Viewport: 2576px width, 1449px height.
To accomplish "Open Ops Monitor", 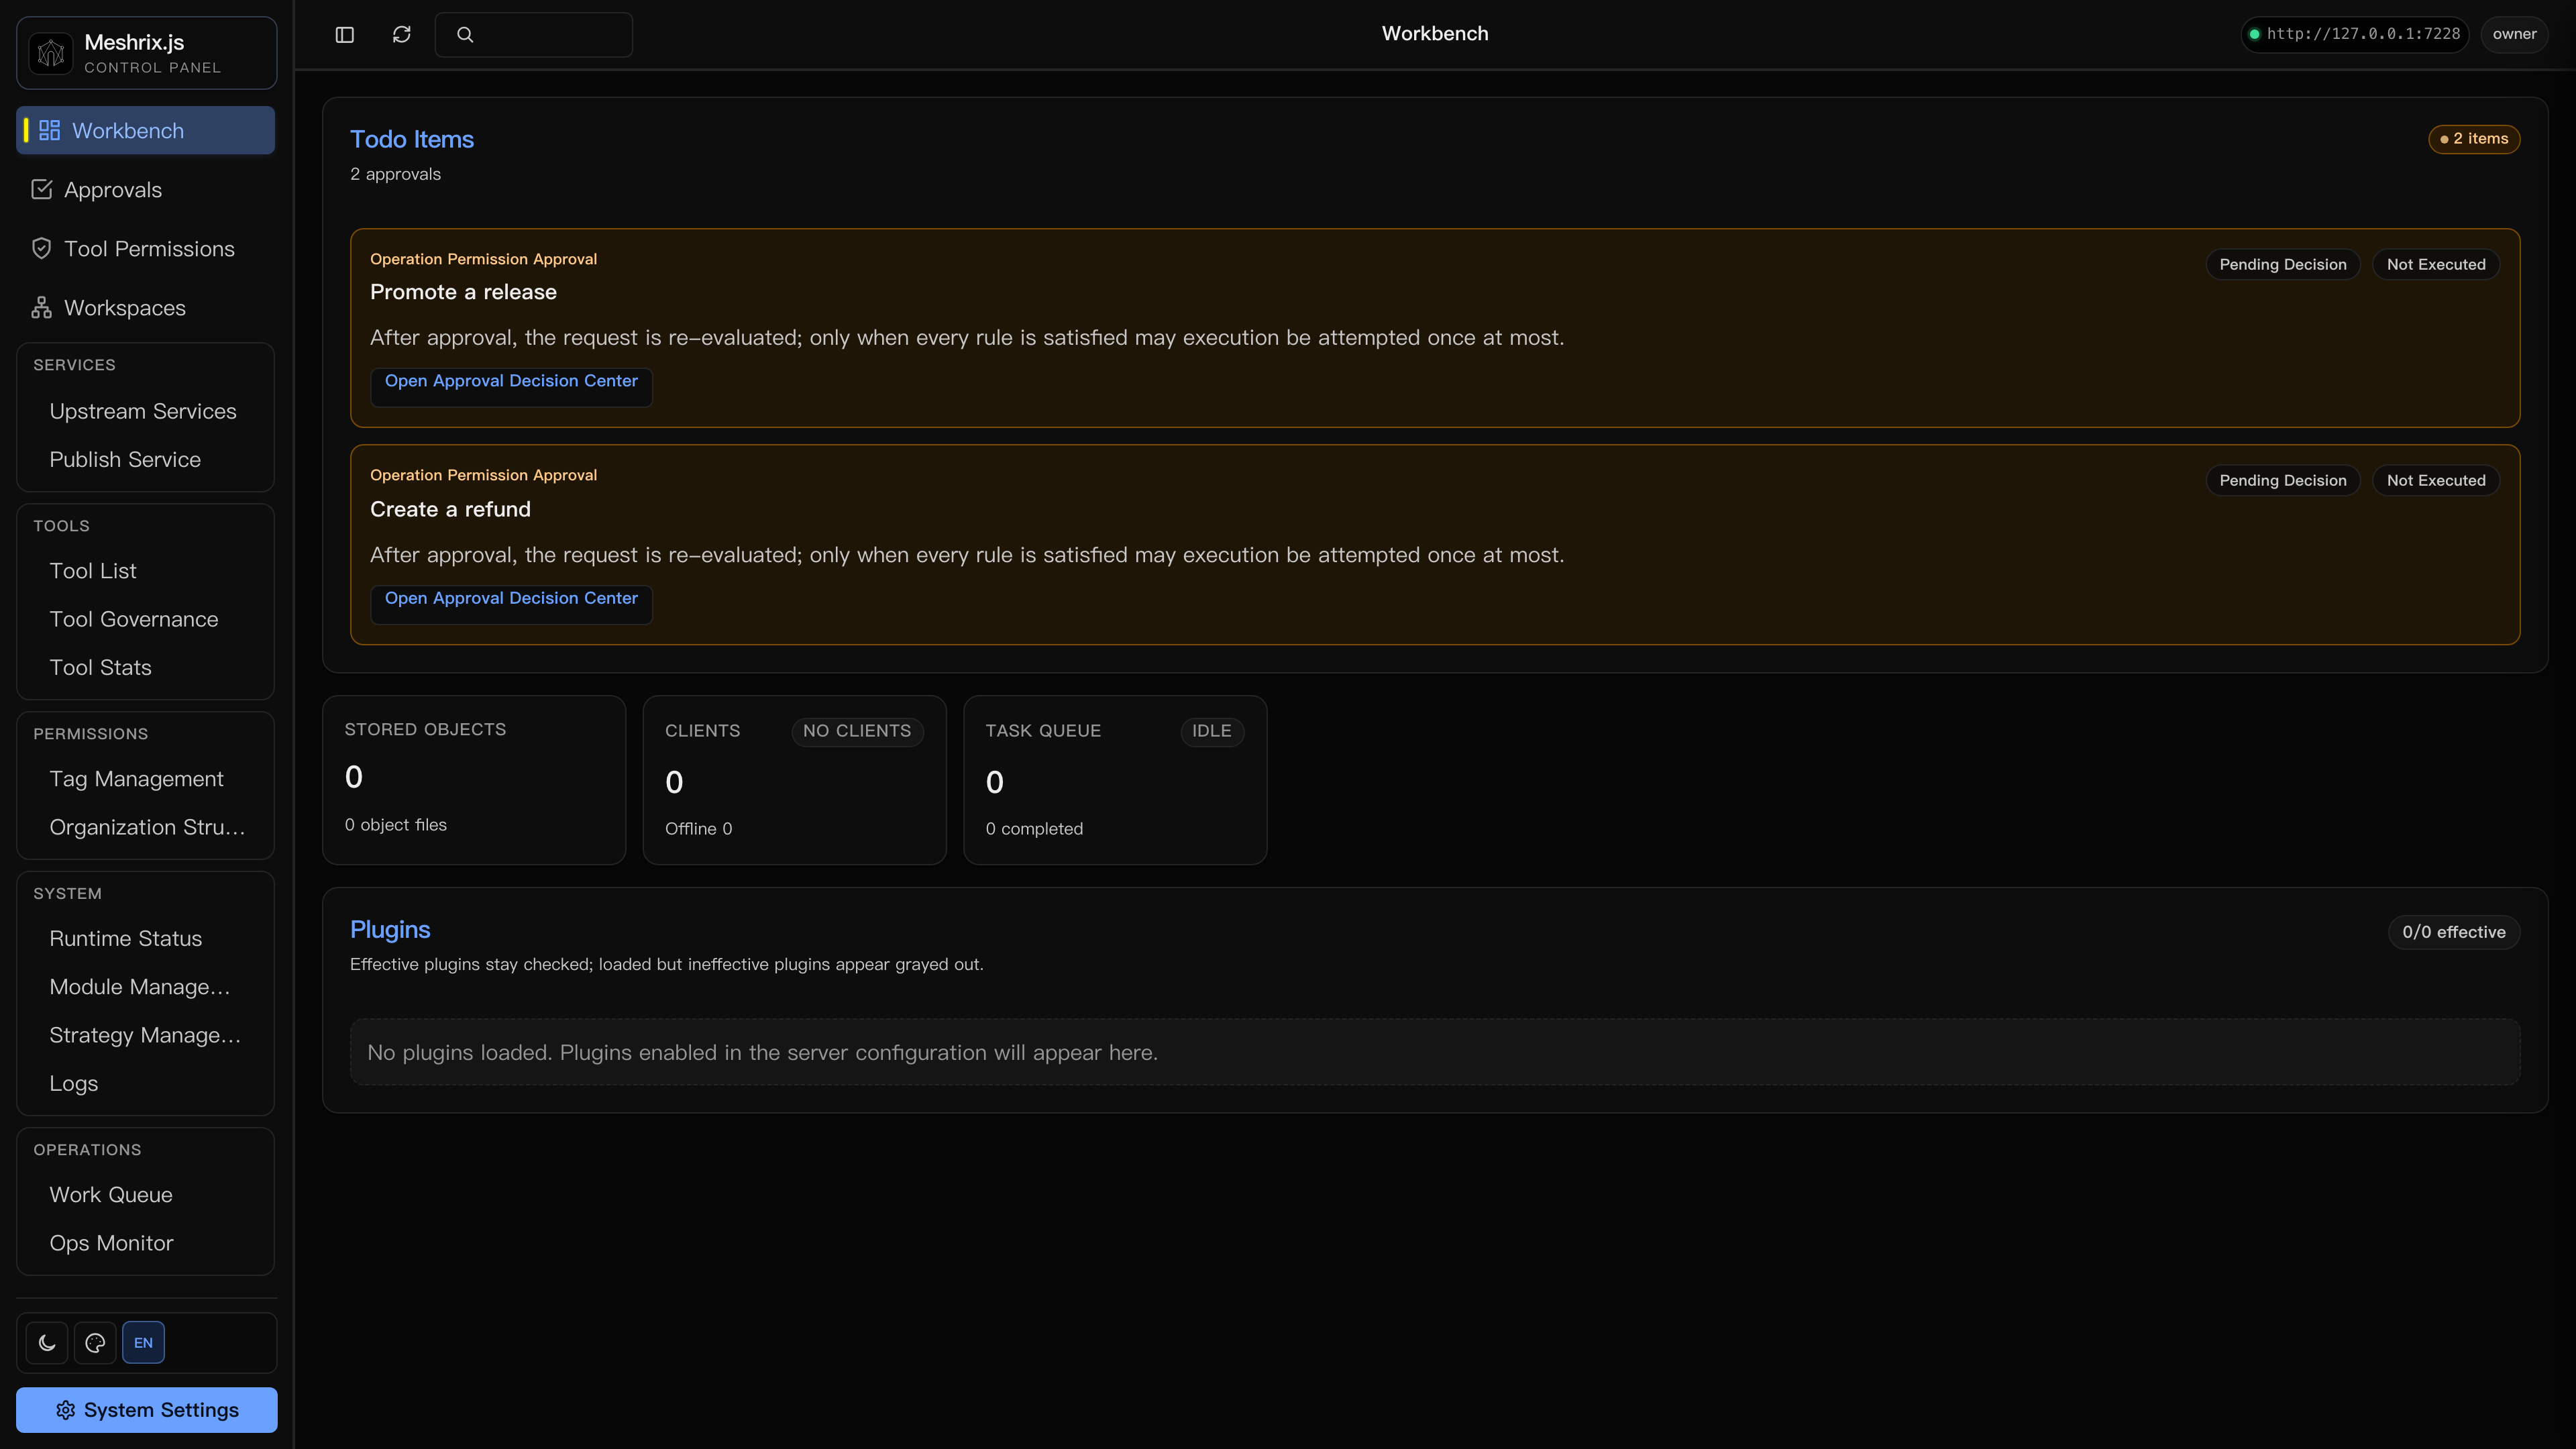I will coord(111,1244).
